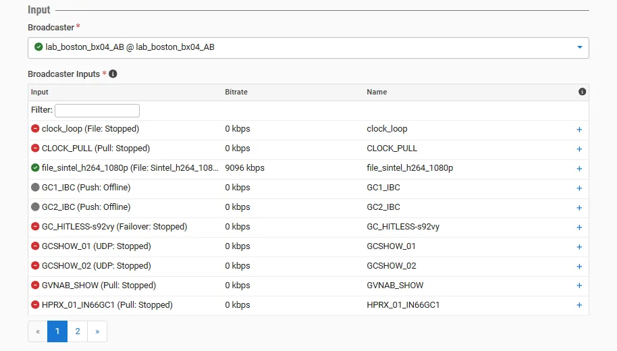
Task: Click the Filter text input field
Action: click(97, 111)
